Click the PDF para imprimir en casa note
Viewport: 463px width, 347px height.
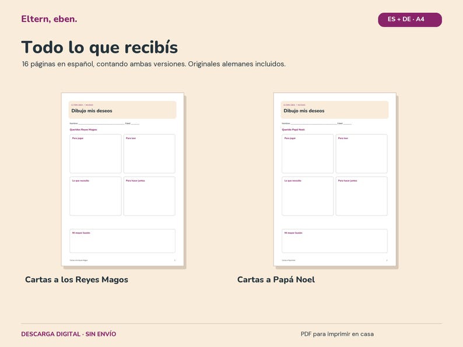(x=337, y=334)
